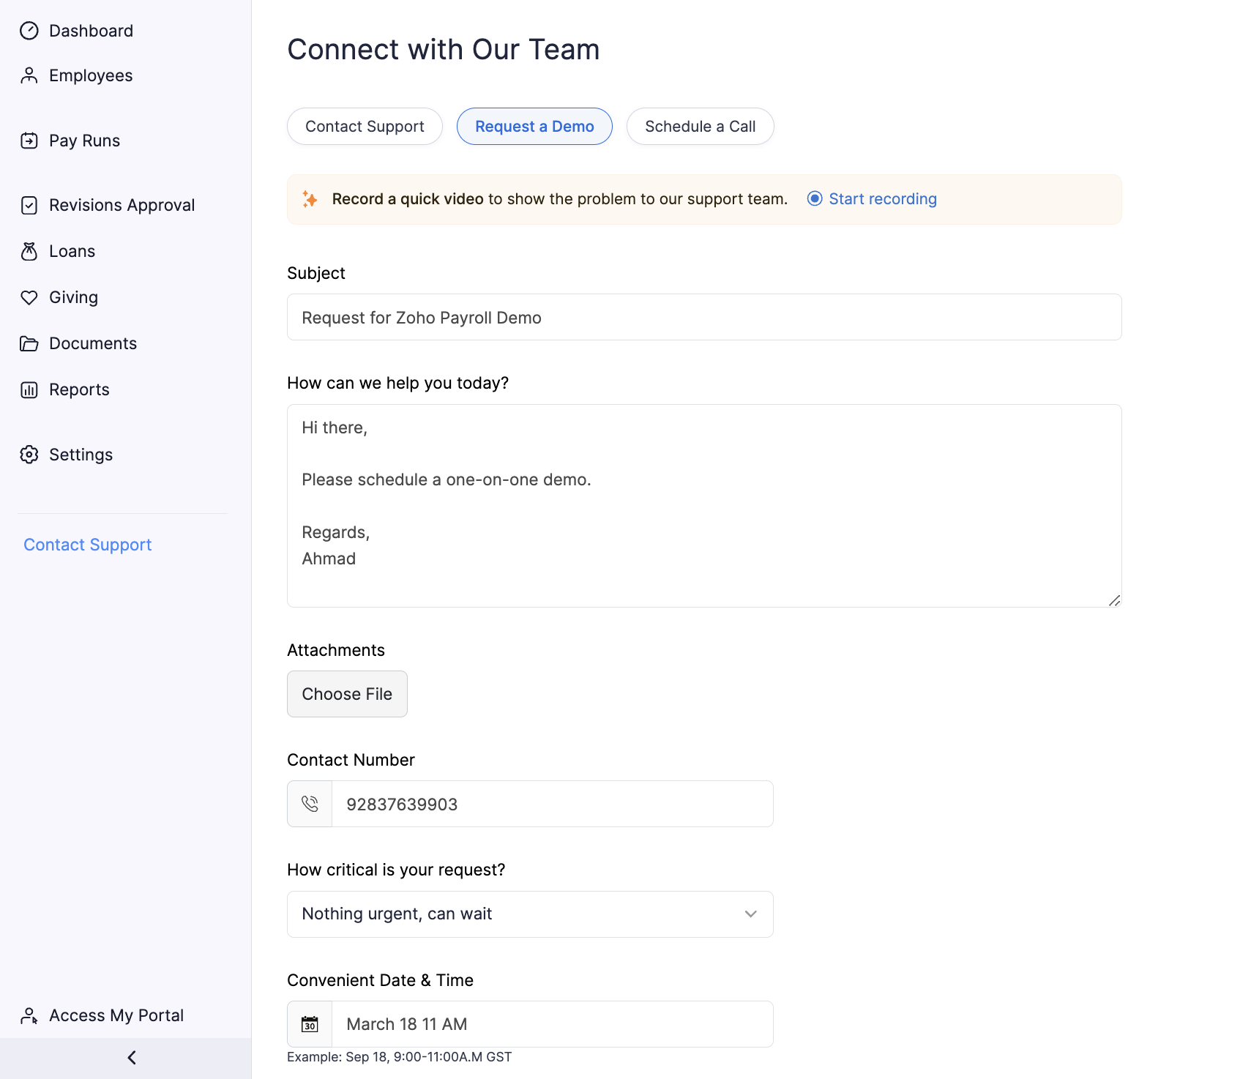The width and height of the screenshot is (1240, 1079).
Task: Click the Documents folder icon
Action: tap(29, 343)
